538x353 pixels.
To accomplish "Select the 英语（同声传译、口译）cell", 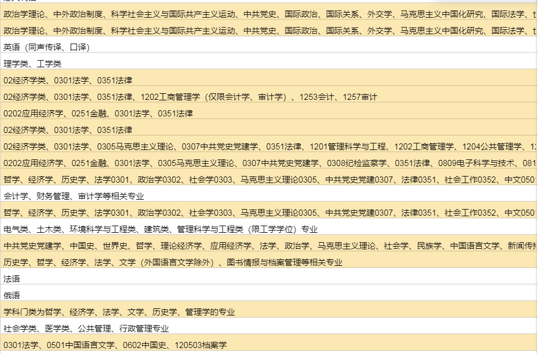I will click(47, 47).
